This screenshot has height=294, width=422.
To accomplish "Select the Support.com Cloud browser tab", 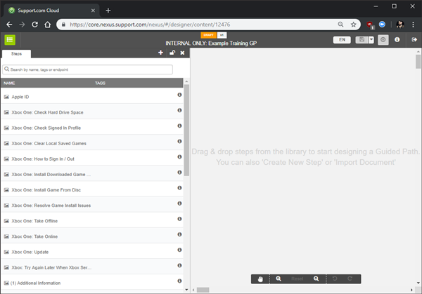I will tap(51, 11).
